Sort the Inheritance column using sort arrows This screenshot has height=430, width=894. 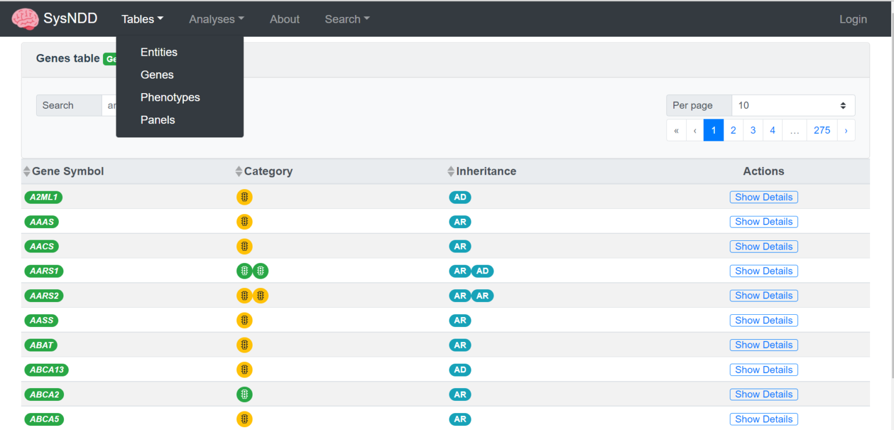click(450, 172)
